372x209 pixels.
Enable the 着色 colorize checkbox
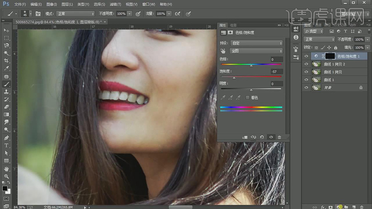tap(248, 98)
